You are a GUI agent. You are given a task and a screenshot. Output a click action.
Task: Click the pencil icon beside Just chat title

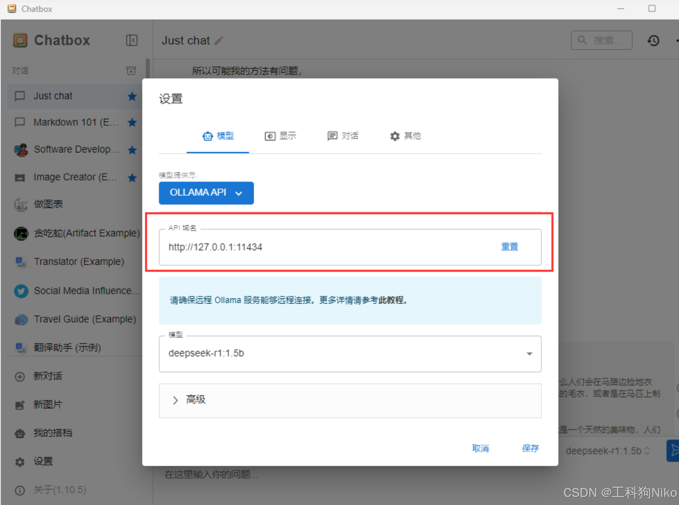219,41
